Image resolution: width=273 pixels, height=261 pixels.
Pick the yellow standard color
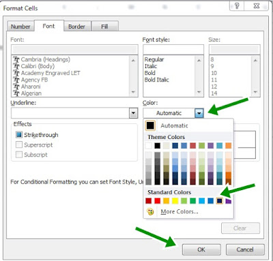[175, 201]
